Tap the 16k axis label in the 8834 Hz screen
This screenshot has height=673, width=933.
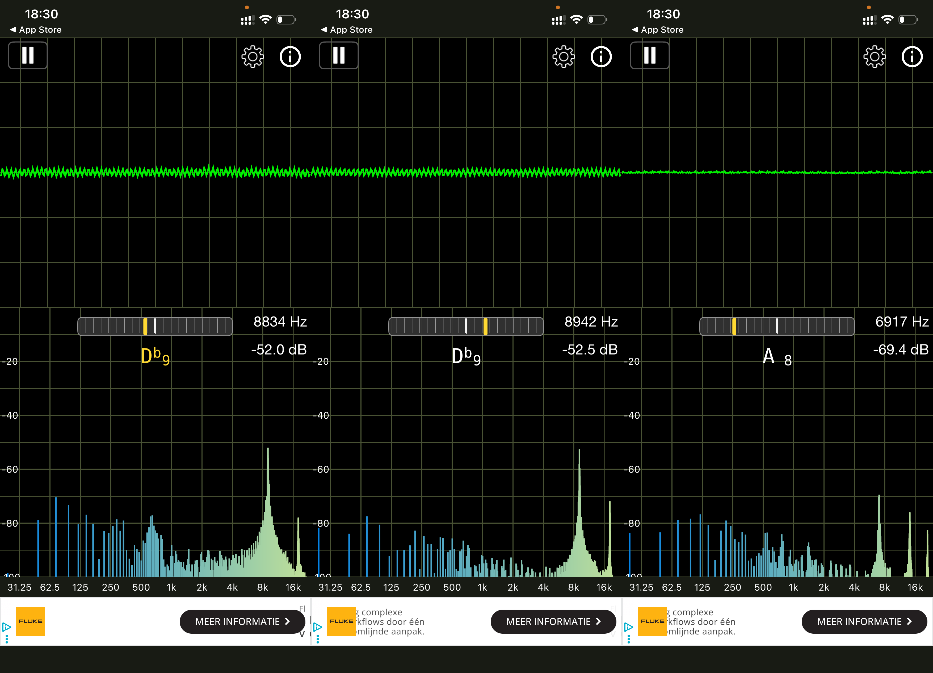[x=293, y=587]
